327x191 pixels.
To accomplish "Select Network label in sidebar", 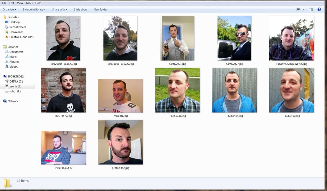I will point(13,101).
